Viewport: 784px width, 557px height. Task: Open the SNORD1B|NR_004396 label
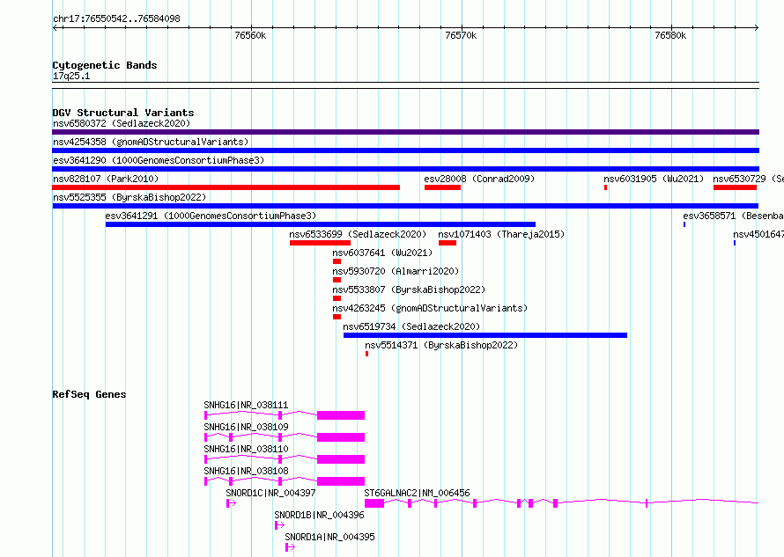319,515
